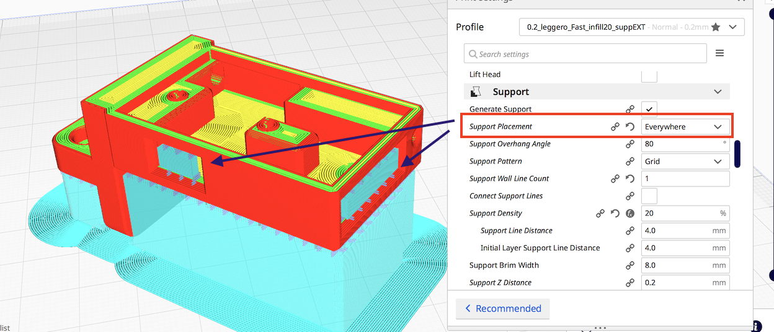Reset the Support Wall Line Count value
The image size is (774, 332).
630,178
